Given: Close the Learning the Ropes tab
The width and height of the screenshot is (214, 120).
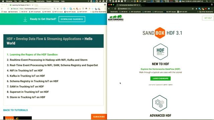Looking at the screenshot, I should [x=33, y=5].
